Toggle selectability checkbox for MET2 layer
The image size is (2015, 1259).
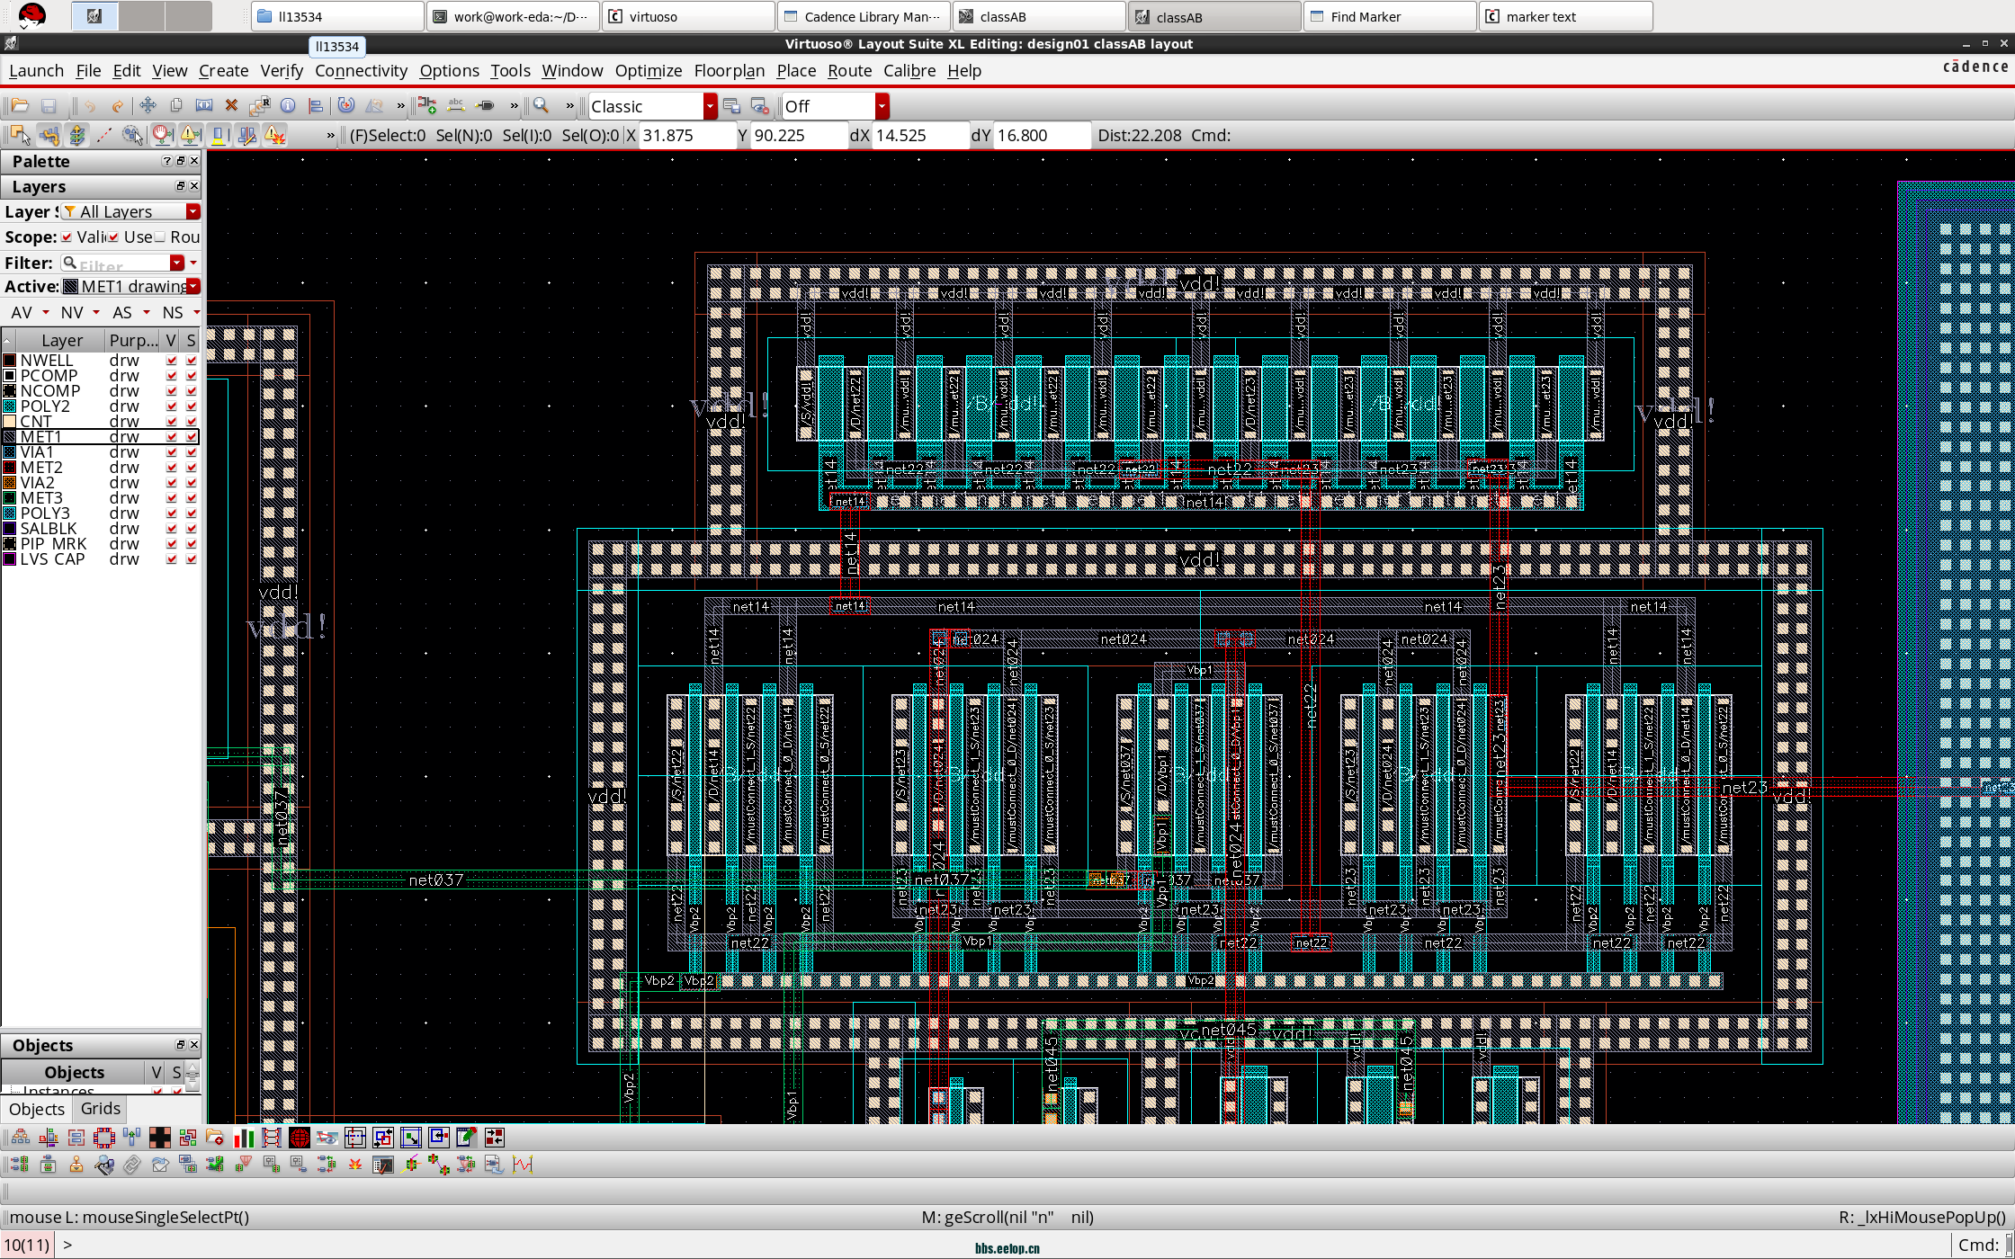191,468
